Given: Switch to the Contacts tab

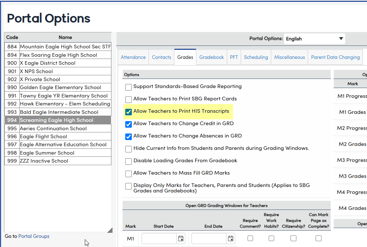Looking at the screenshot, I should coord(162,57).
